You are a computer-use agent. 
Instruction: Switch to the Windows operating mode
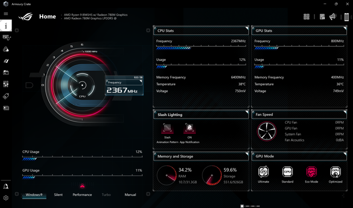(34, 194)
